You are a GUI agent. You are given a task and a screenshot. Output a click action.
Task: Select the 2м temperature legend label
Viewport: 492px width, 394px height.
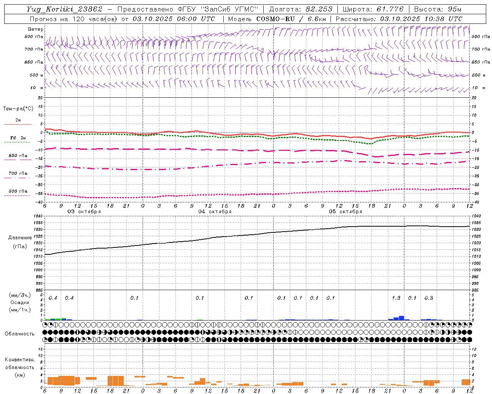(x=18, y=120)
